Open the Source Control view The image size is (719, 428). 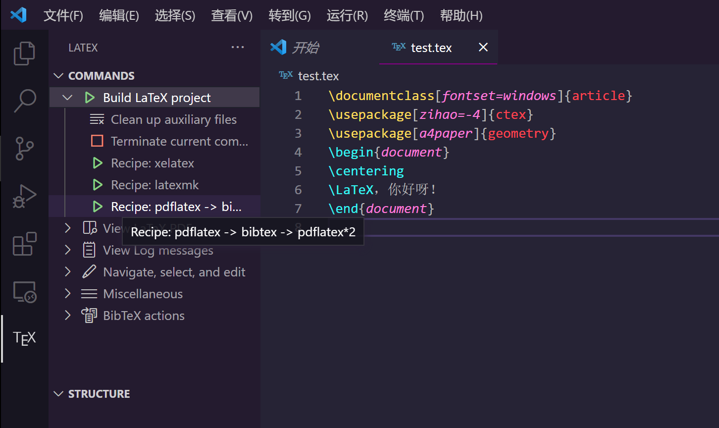(24, 149)
